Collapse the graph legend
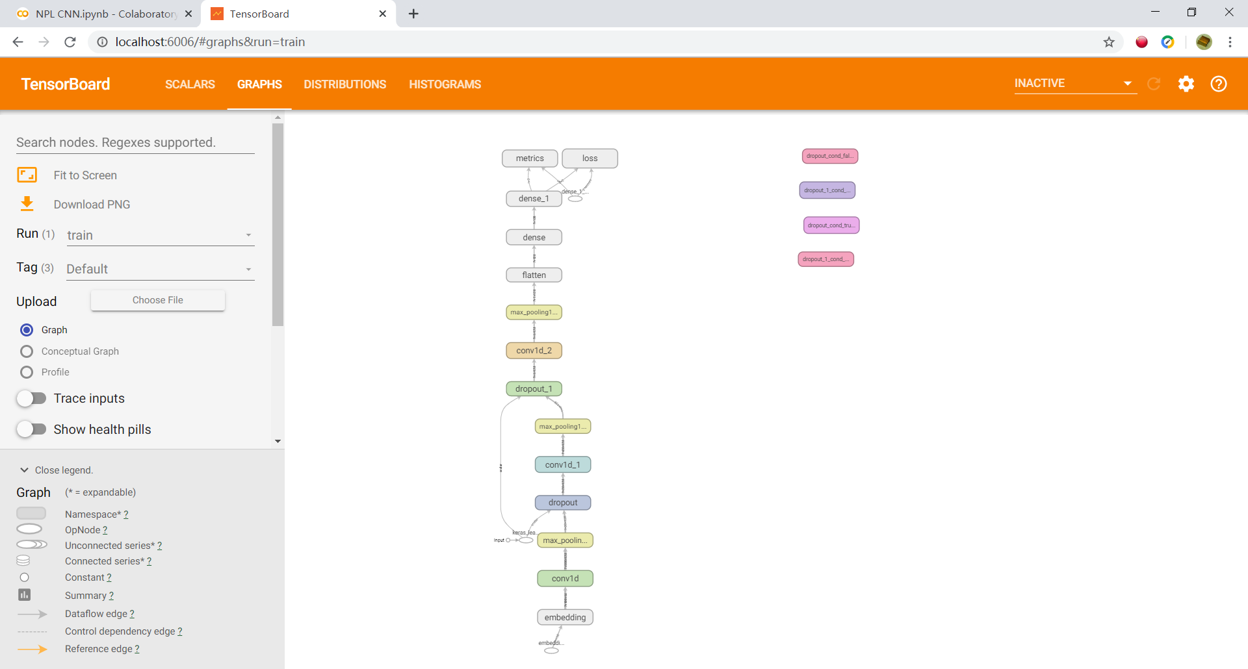1248x669 pixels. [x=24, y=470]
